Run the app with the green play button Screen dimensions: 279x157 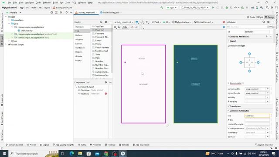click(x=213, y=8)
